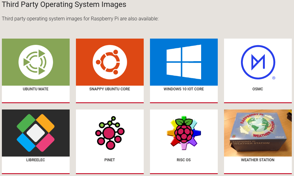Click the OSMC text label
Screen dimensions: 294x176
click(x=258, y=89)
